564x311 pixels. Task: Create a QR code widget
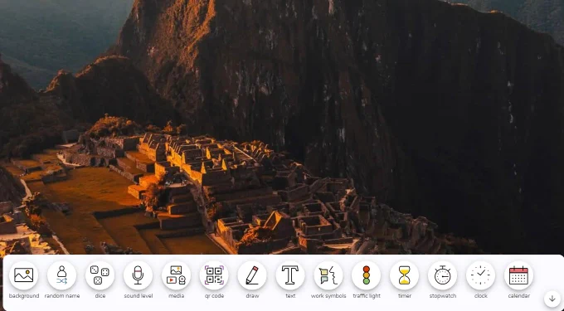point(214,275)
